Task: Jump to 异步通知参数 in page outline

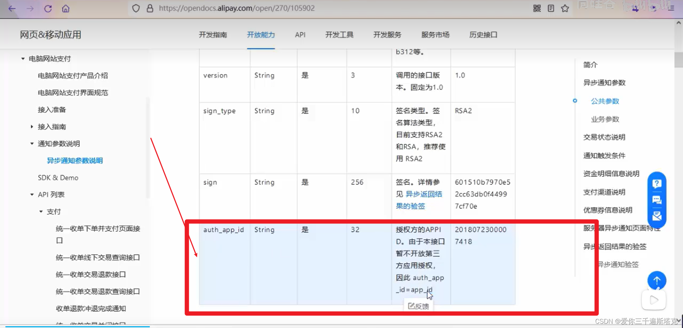Action: [604, 83]
